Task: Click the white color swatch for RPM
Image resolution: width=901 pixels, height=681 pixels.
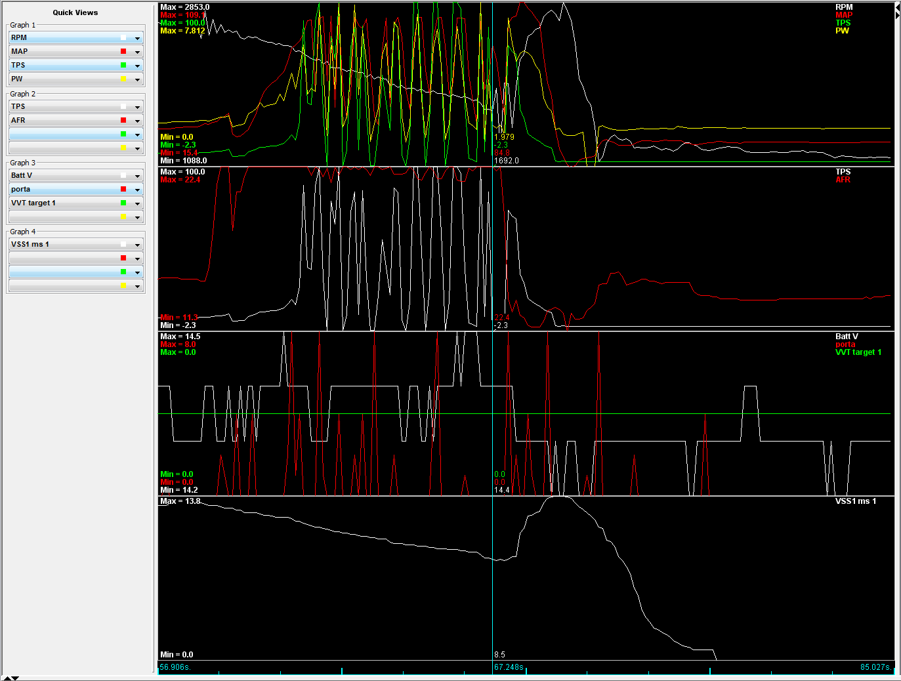Action: 123,37
